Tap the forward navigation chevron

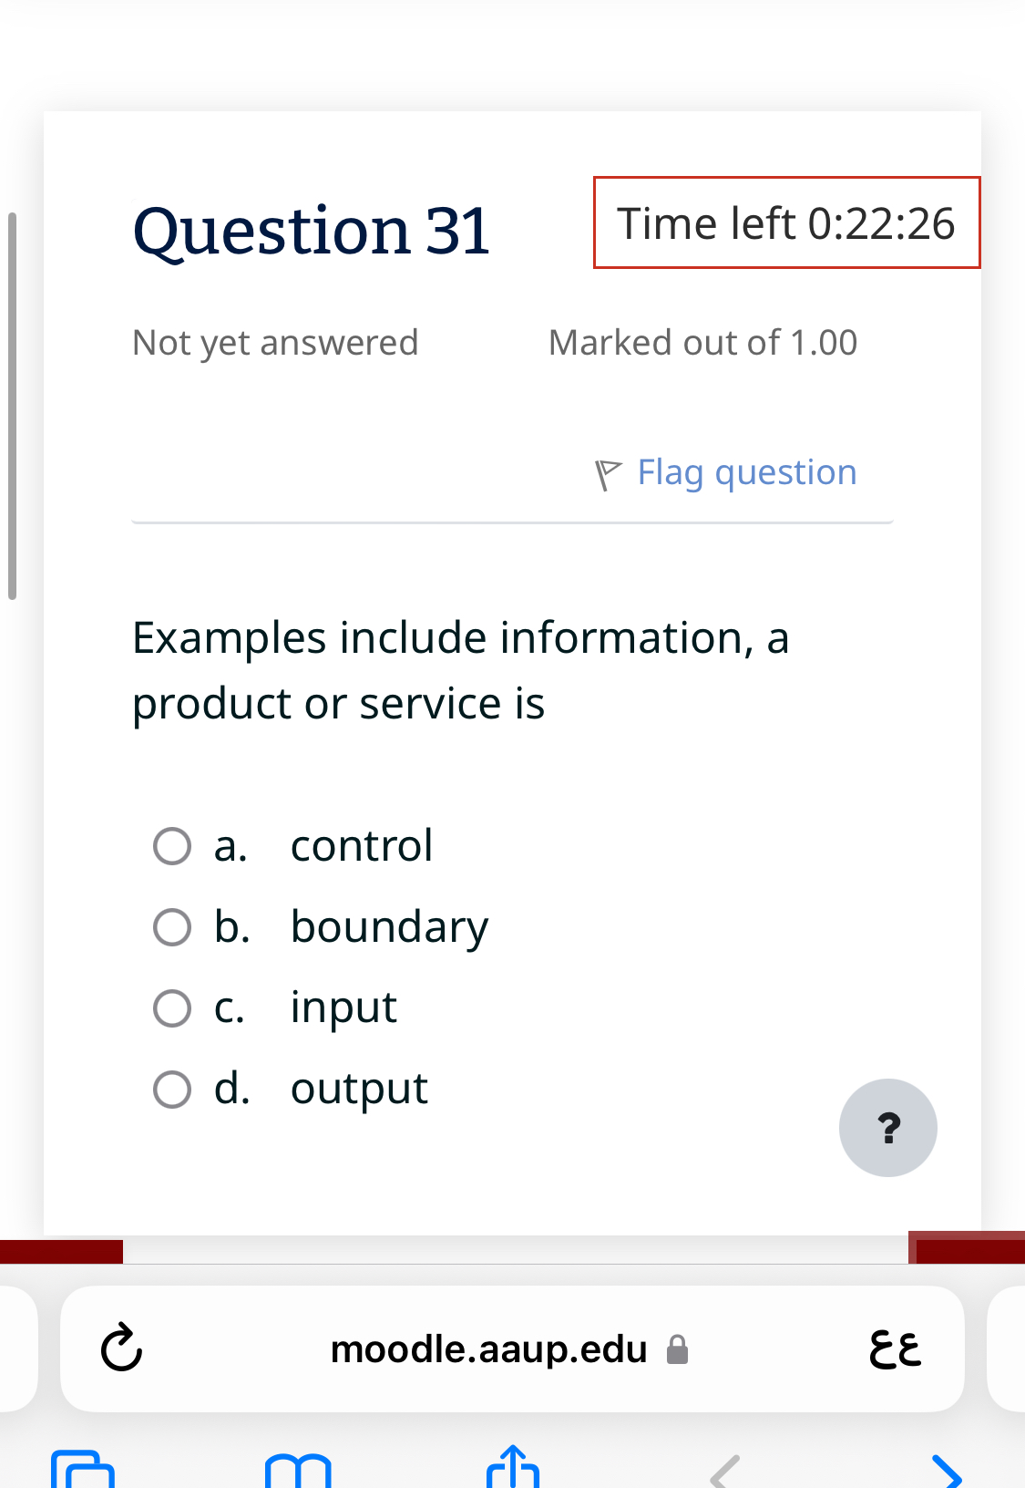click(948, 1468)
